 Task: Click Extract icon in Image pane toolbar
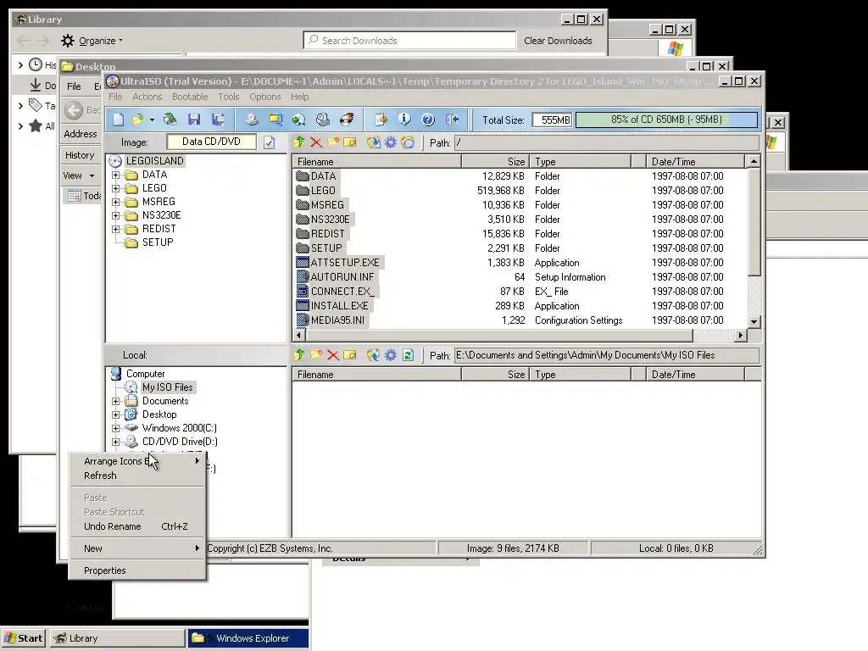pyautogui.click(x=374, y=142)
